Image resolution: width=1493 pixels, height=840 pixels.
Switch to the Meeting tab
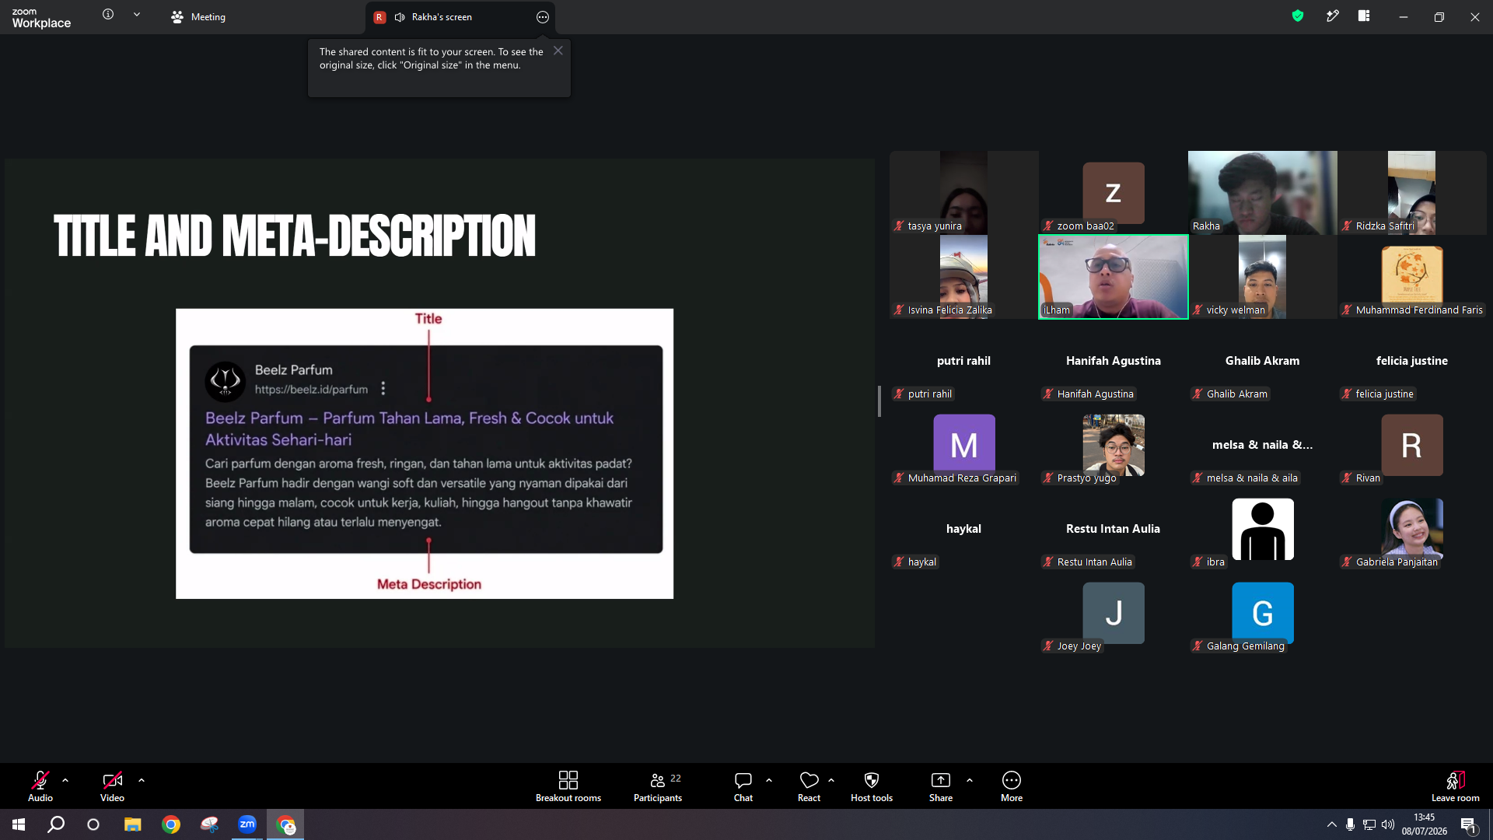[198, 16]
